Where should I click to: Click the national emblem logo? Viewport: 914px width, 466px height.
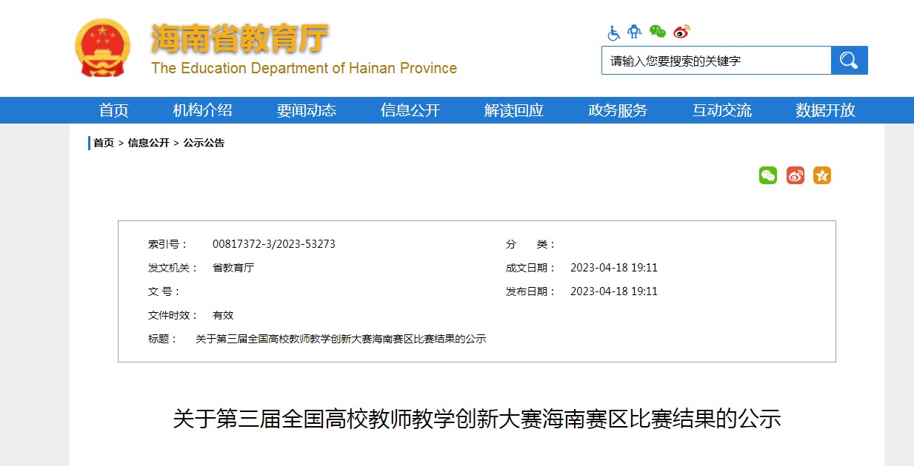click(102, 48)
